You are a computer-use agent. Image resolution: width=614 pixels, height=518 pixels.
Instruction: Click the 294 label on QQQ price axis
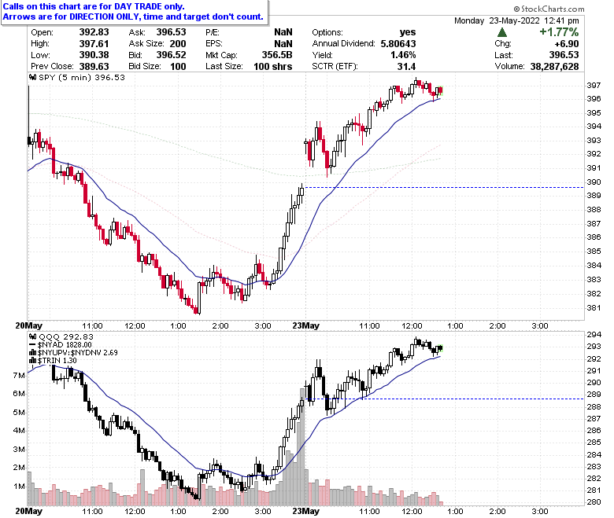(594, 335)
